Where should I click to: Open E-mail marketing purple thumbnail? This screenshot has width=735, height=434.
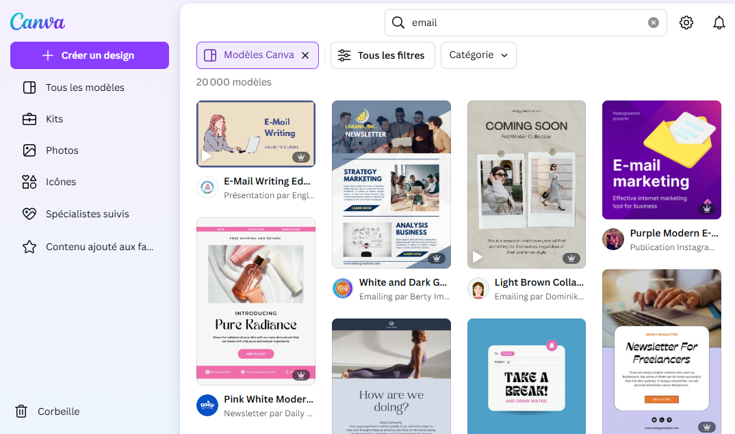(x=661, y=160)
